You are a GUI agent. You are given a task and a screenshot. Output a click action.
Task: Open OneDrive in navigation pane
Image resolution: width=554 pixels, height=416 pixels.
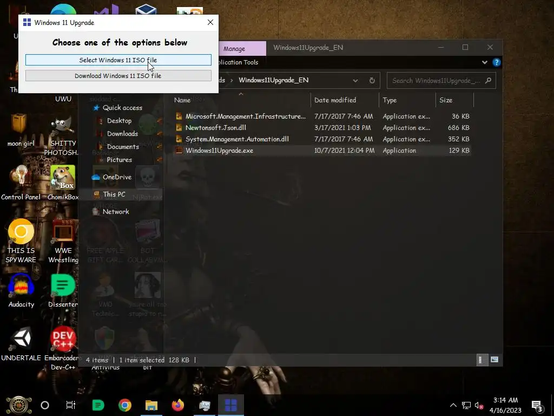[x=117, y=177]
